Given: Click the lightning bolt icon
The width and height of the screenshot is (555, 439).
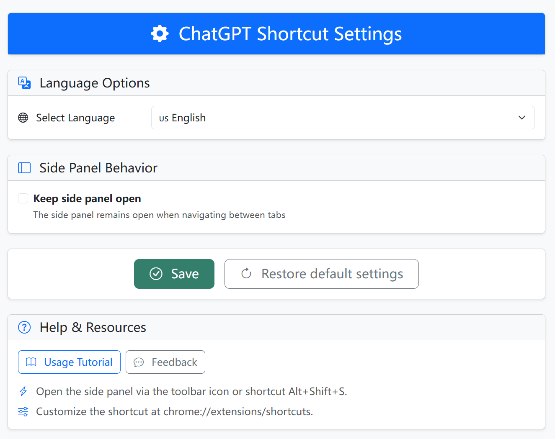Looking at the screenshot, I should [23, 391].
